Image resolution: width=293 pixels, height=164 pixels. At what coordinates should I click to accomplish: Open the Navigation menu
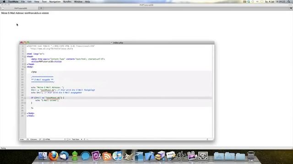click(x=55, y=1)
